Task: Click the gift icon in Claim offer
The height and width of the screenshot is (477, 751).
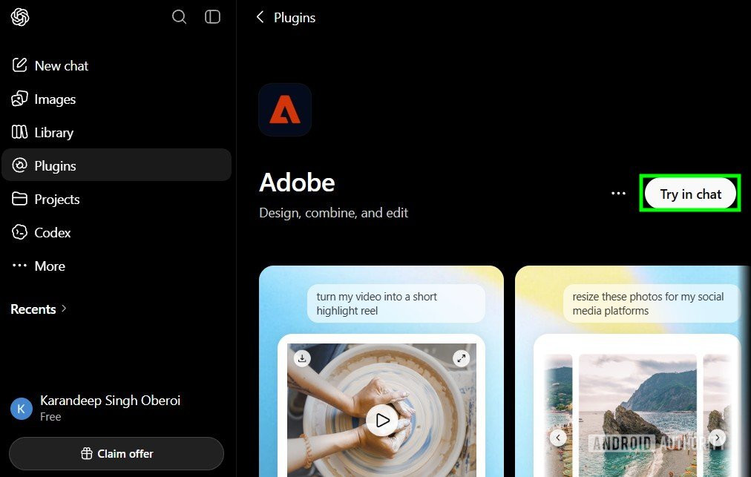Action: tap(87, 453)
